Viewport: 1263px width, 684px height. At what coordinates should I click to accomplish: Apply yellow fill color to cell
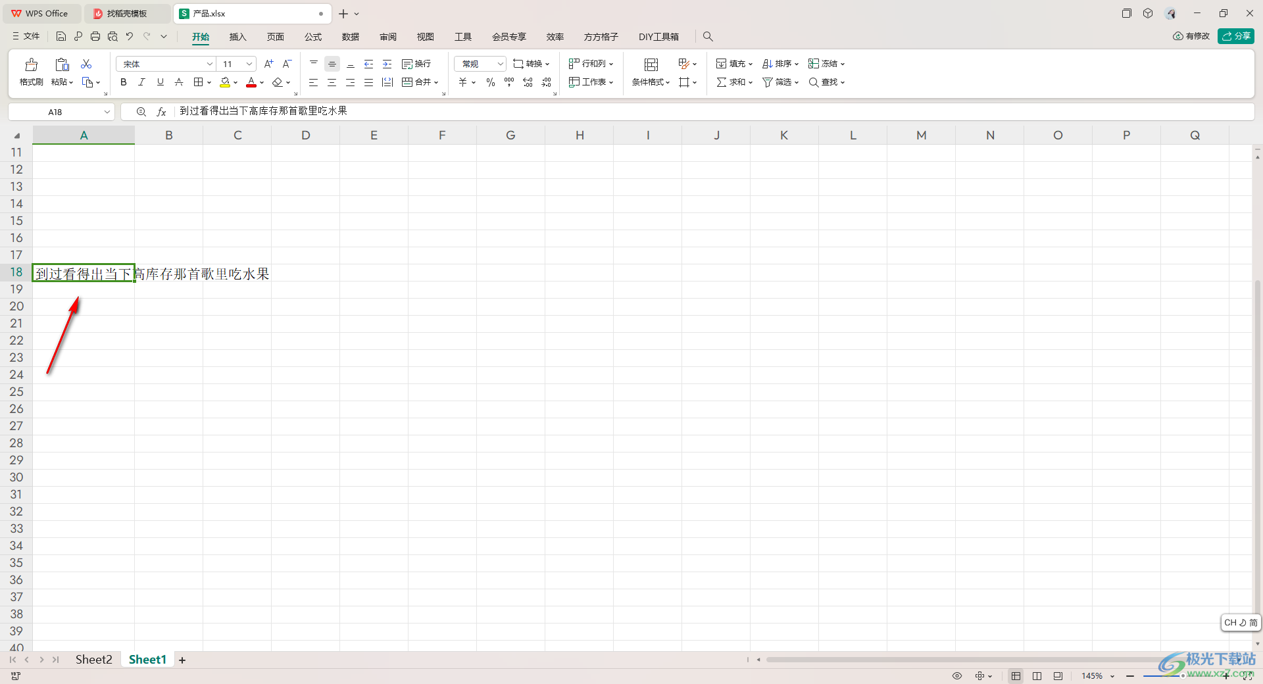coord(225,82)
